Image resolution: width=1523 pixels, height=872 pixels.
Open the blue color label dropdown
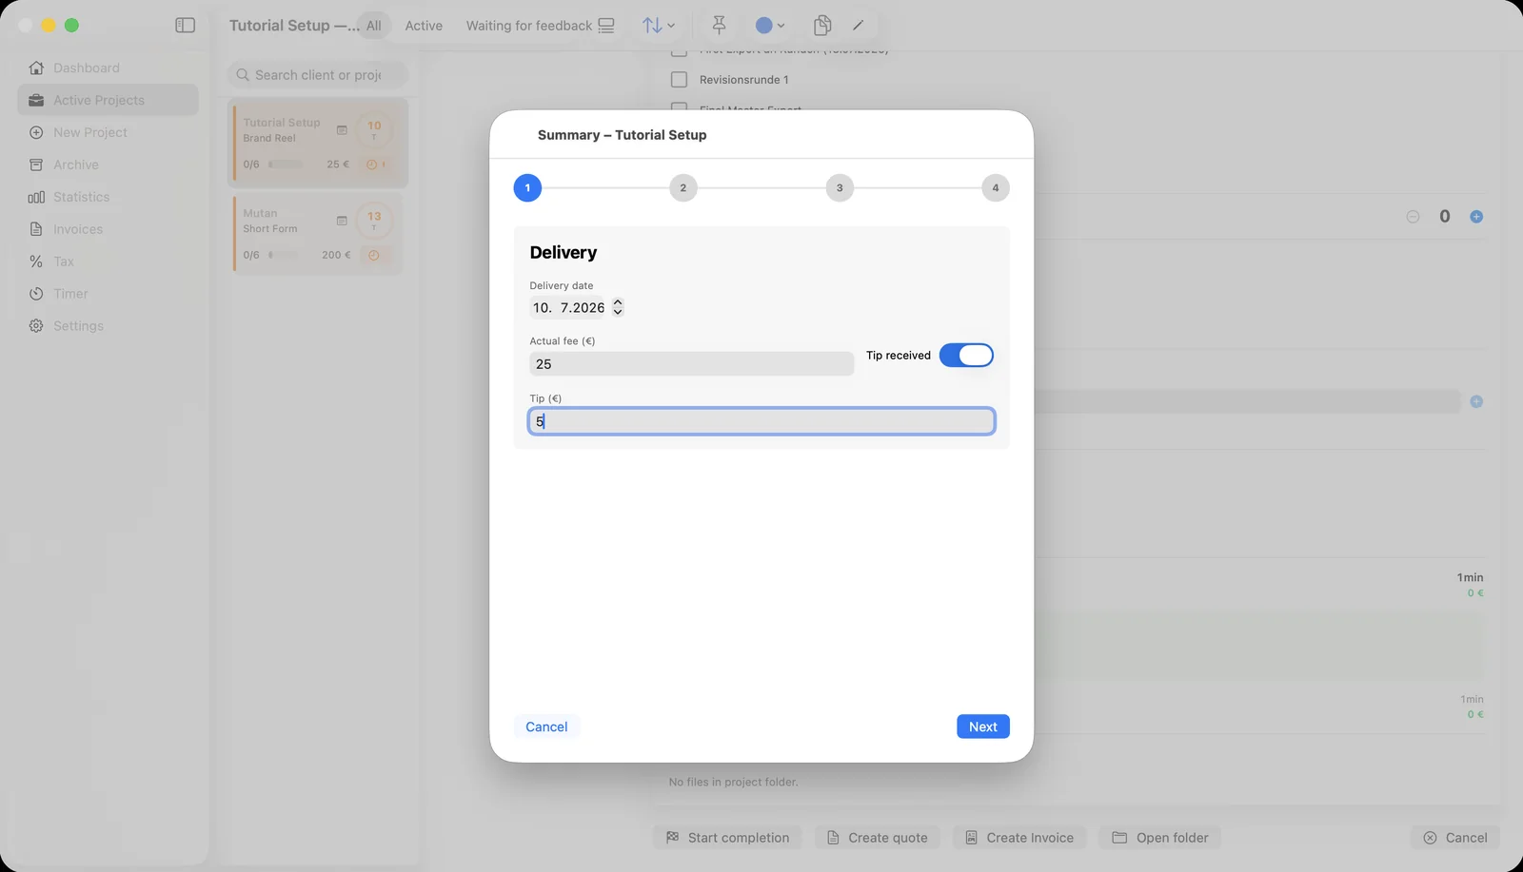tap(769, 26)
